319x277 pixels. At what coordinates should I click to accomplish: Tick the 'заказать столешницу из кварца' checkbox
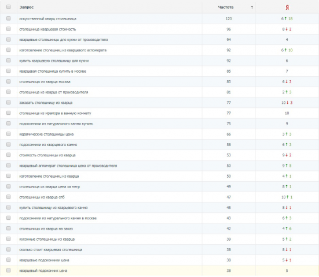point(8,102)
